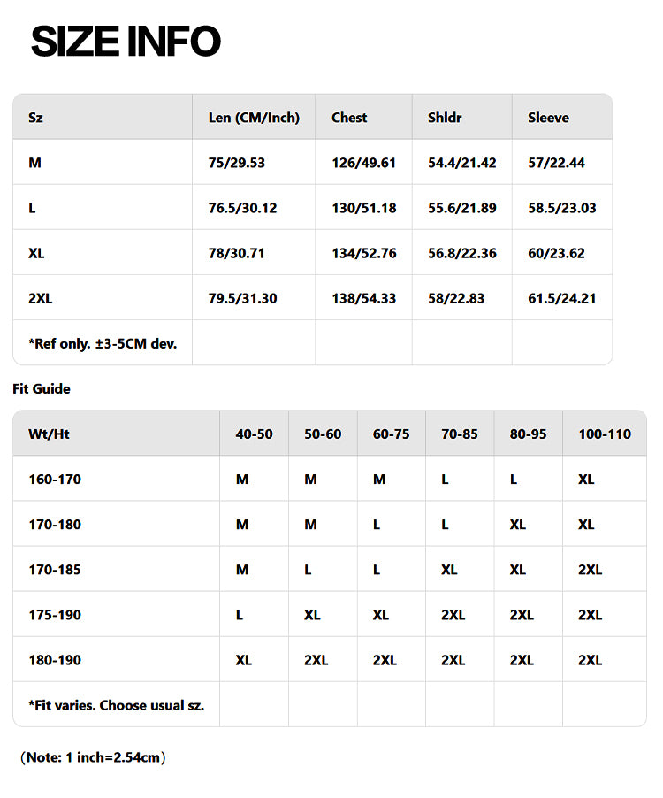Click the Chest column header
The image size is (663, 798).
pos(349,118)
